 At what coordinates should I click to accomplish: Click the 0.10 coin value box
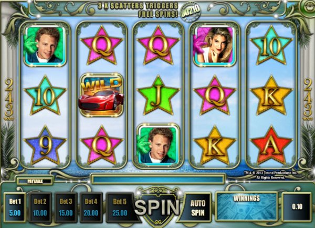(x=297, y=206)
